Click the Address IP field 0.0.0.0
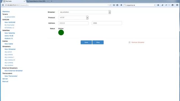The height and width of the screenshot is (101, 180). click(x=73, y=23)
